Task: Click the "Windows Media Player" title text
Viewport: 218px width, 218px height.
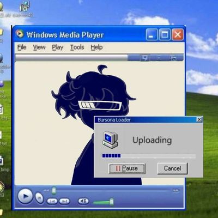Action: tap(65, 35)
